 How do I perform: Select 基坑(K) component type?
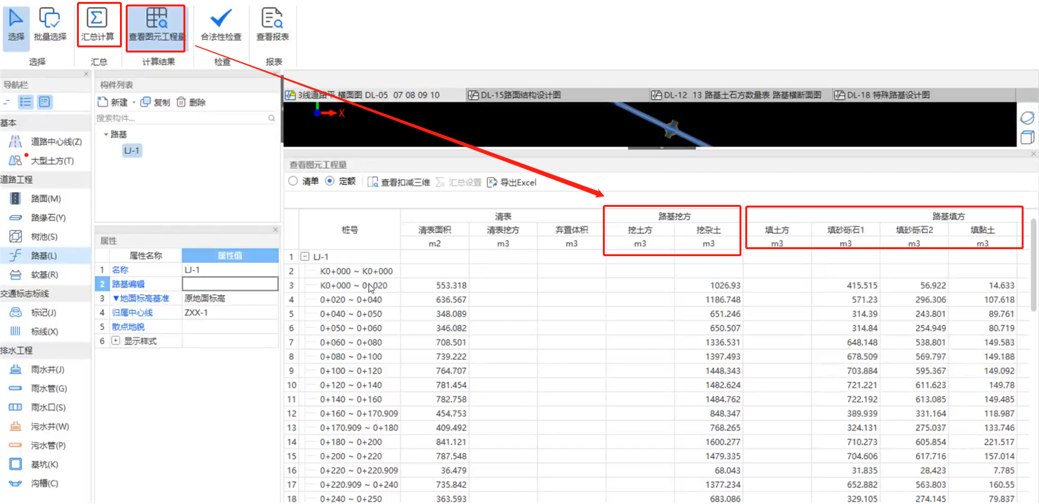click(x=35, y=464)
